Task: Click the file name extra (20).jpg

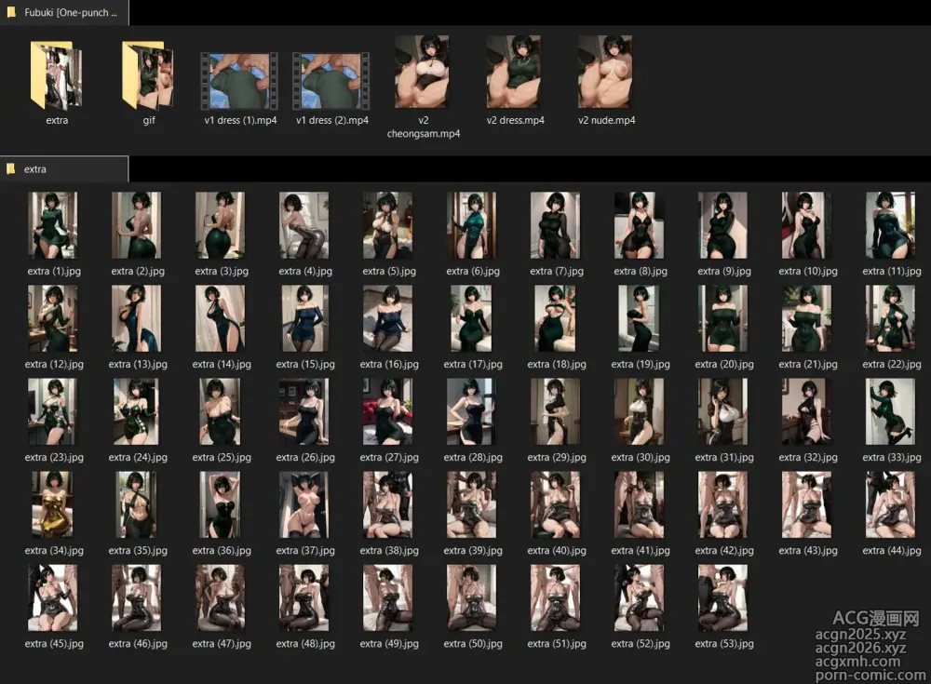Action: click(x=723, y=365)
